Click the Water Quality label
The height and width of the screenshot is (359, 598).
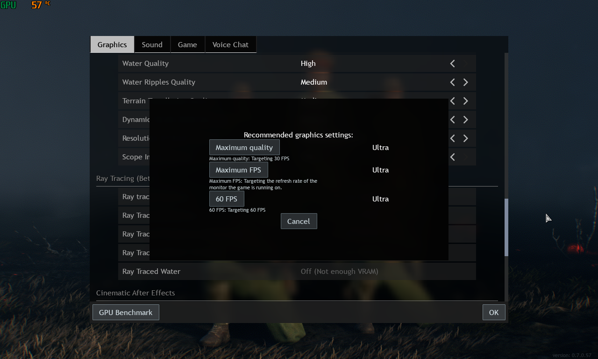[x=145, y=63]
